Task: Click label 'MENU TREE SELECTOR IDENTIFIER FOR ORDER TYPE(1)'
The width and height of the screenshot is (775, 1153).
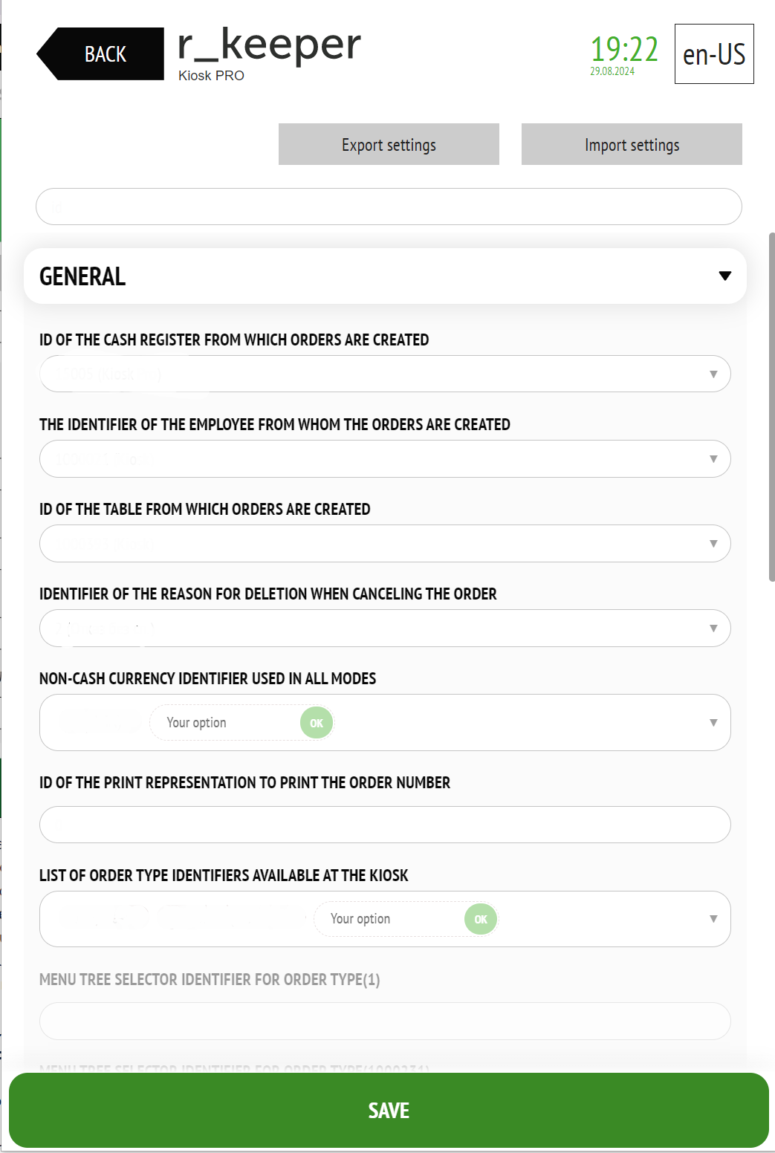Action: (x=210, y=979)
